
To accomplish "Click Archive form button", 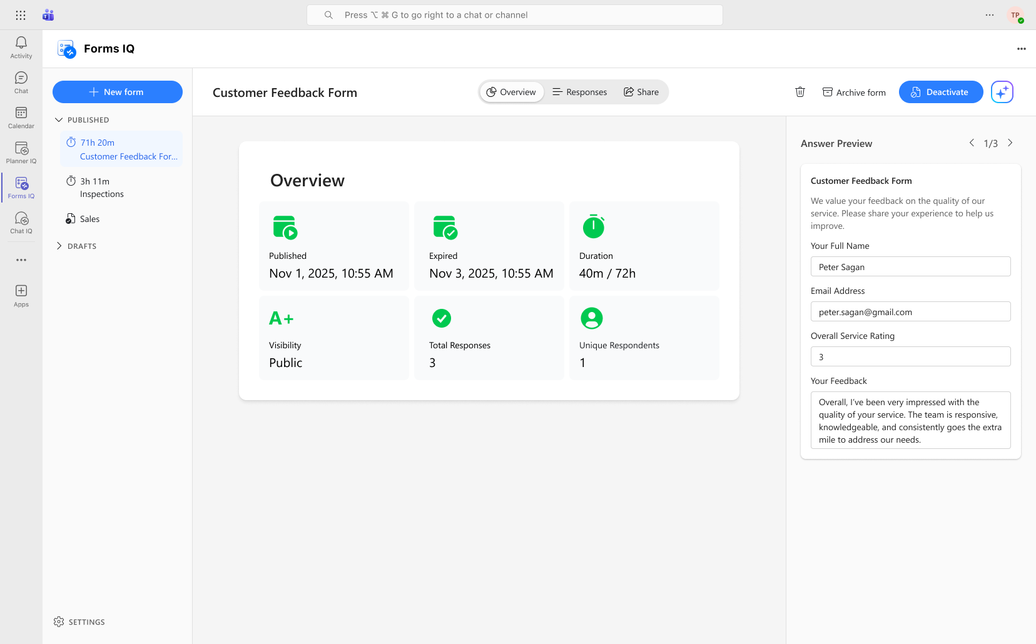I will tap(854, 92).
